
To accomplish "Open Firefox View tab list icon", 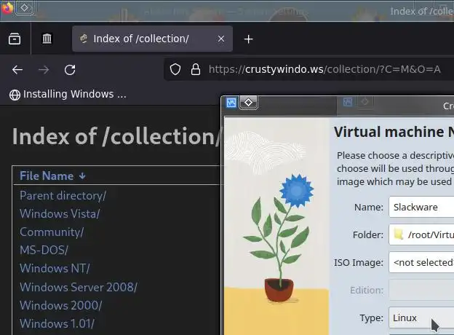I will [x=15, y=39].
